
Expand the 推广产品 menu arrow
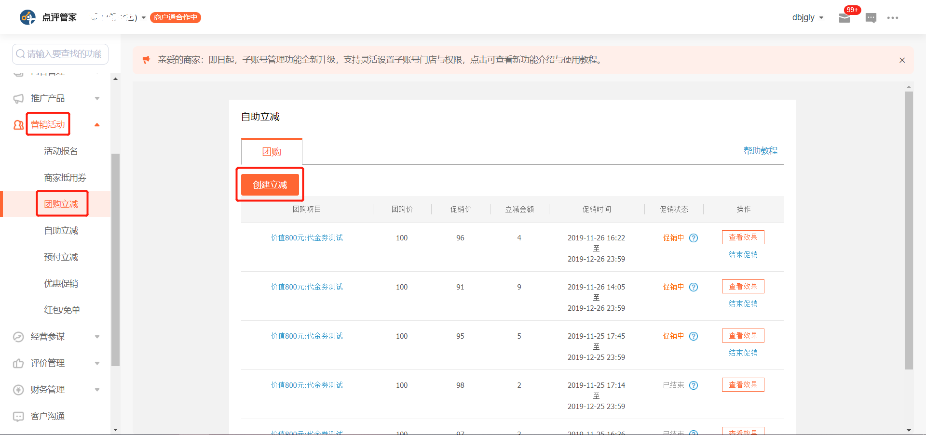pos(97,98)
